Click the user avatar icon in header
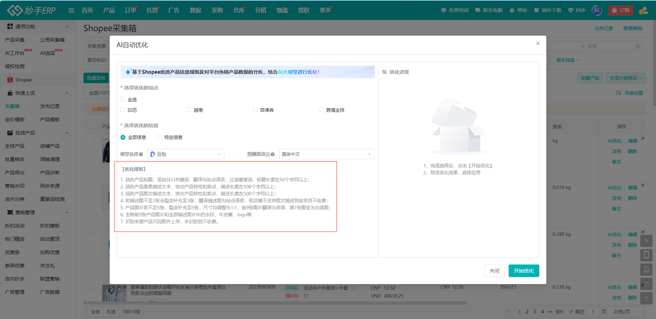The width and height of the screenshot is (656, 319). pos(643,10)
